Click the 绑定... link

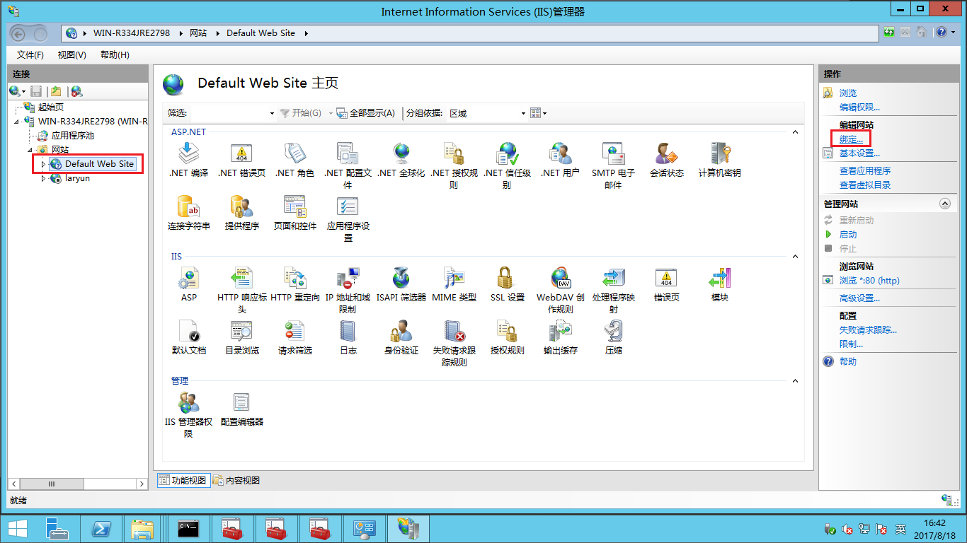pos(851,139)
